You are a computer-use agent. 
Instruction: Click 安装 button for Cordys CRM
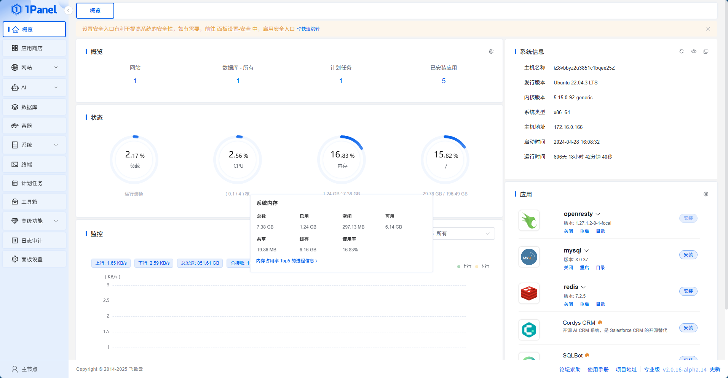point(688,328)
